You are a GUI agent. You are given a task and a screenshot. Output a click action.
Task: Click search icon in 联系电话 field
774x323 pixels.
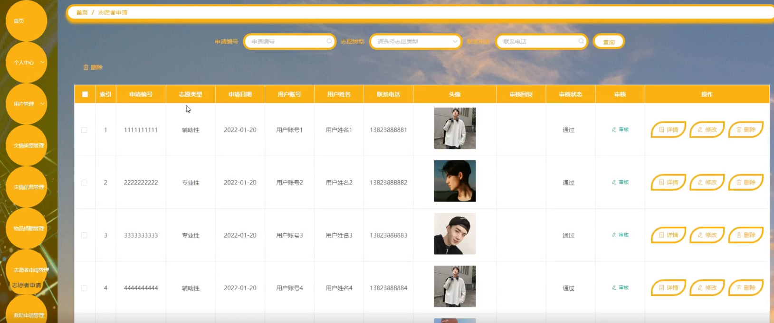click(581, 41)
